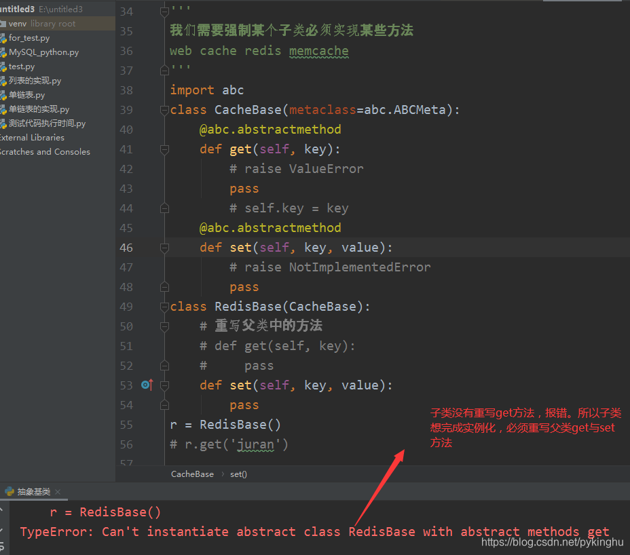Click CacheBase in editor breadcrumb
The image size is (630, 555).
(x=192, y=474)
